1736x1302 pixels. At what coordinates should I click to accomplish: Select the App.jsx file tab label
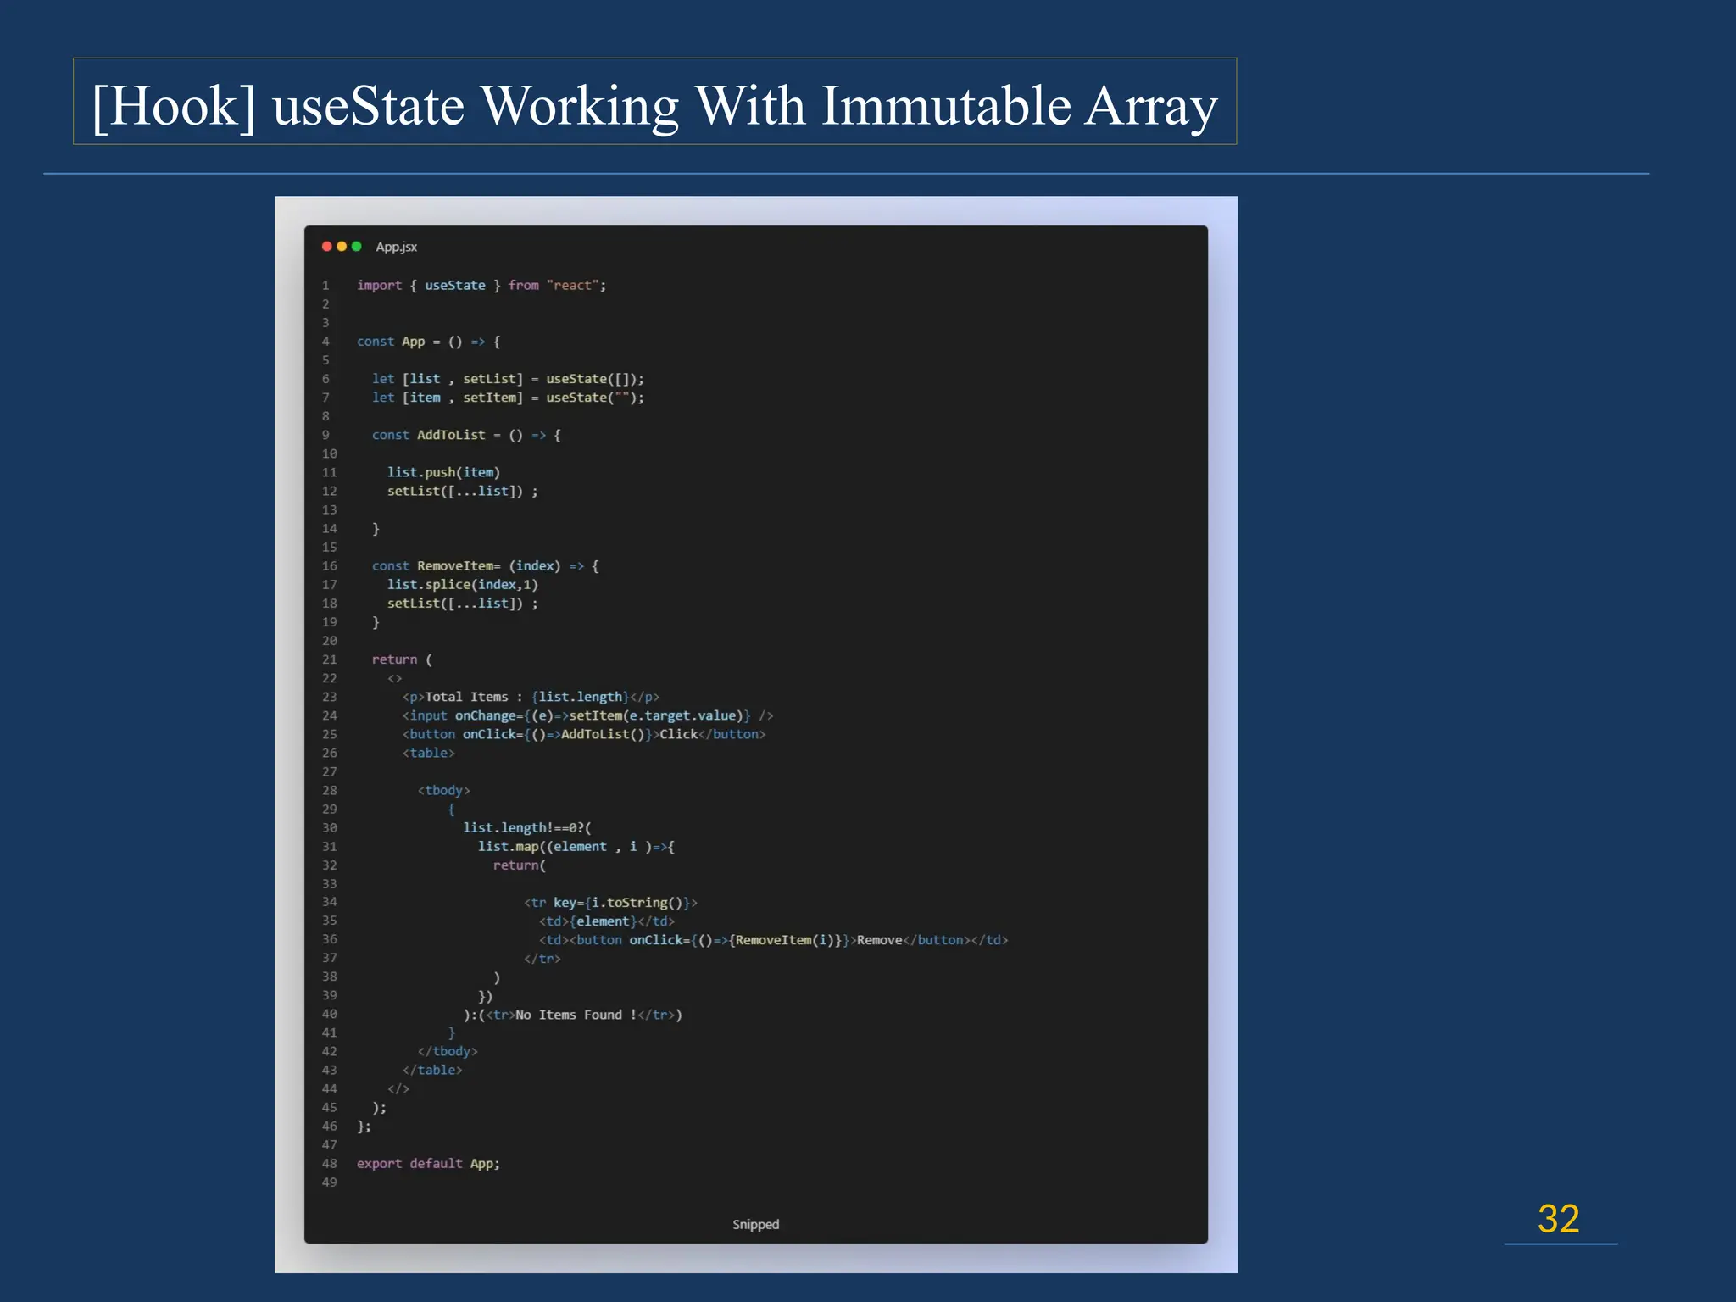(396, 247)
